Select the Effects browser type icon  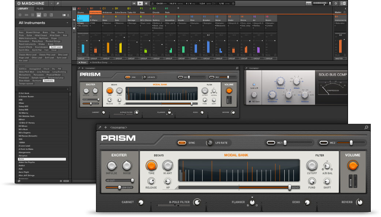pos(45,15)
